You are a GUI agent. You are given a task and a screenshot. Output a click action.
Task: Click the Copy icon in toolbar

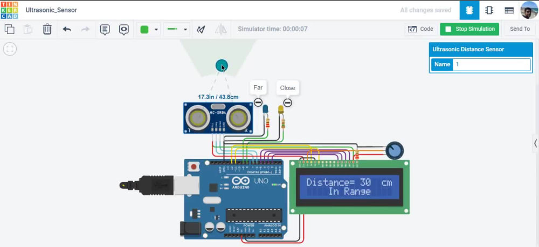coord(10,29)
